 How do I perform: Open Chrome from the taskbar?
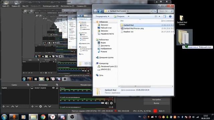[43, 117]
